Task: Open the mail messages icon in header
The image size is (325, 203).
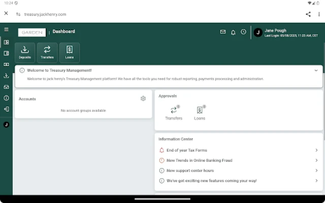Action: pyautogui.click(x=223, y=32)
